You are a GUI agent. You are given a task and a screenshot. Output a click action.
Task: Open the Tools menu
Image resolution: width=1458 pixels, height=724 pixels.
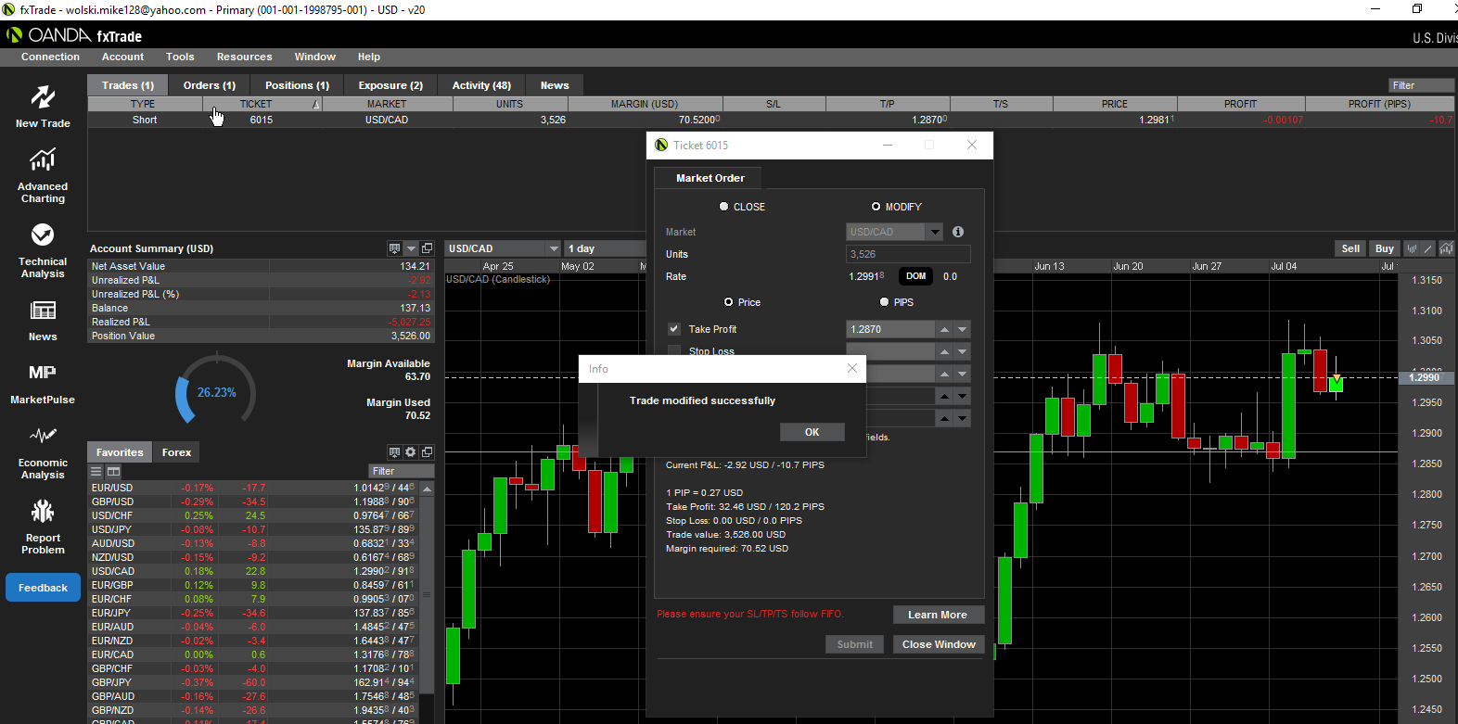(x=180, y=57)
